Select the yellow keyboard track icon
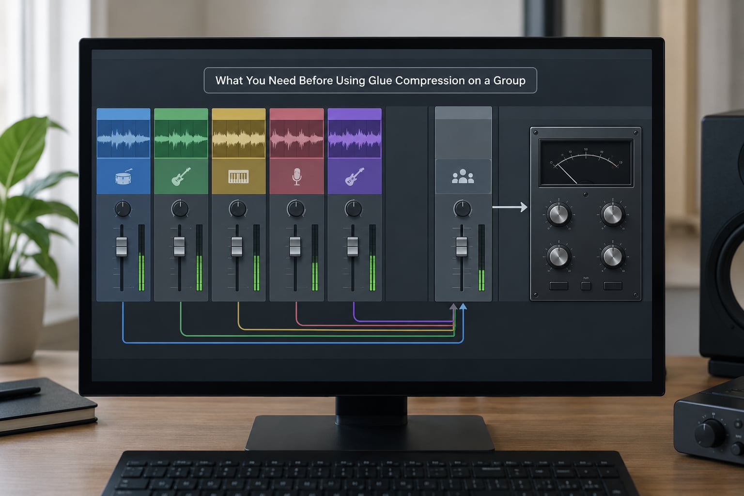 [238, 177]
